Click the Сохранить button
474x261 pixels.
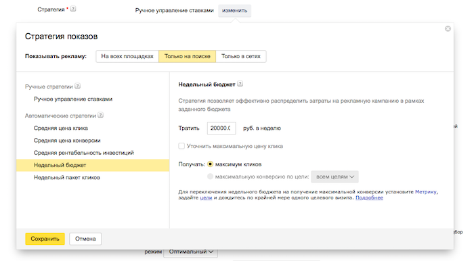(x=45, y=239)
